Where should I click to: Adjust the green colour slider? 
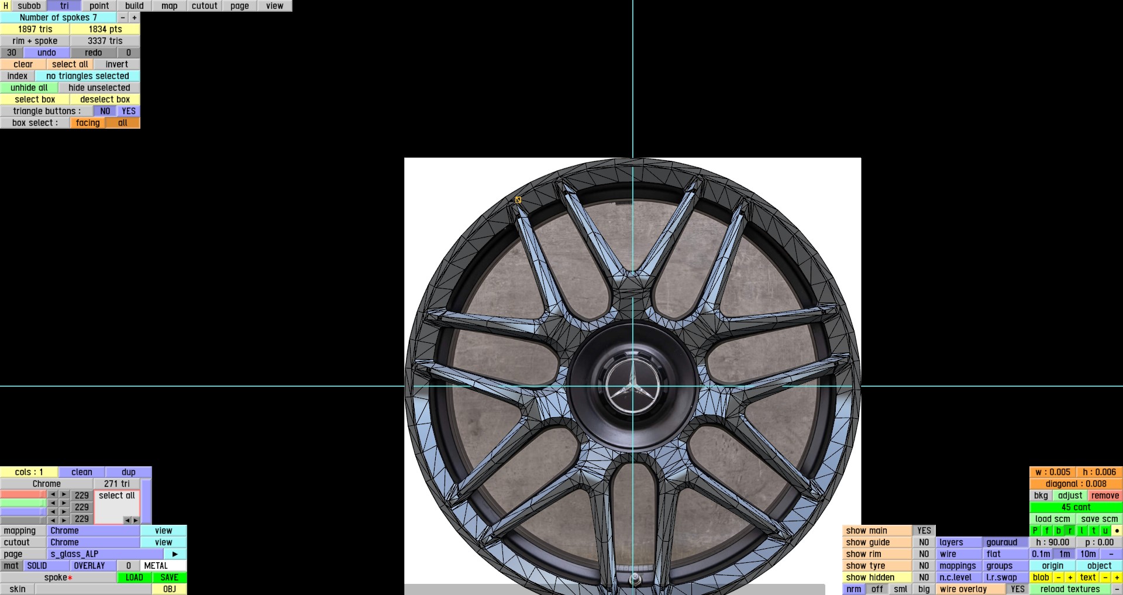[23, 503]
